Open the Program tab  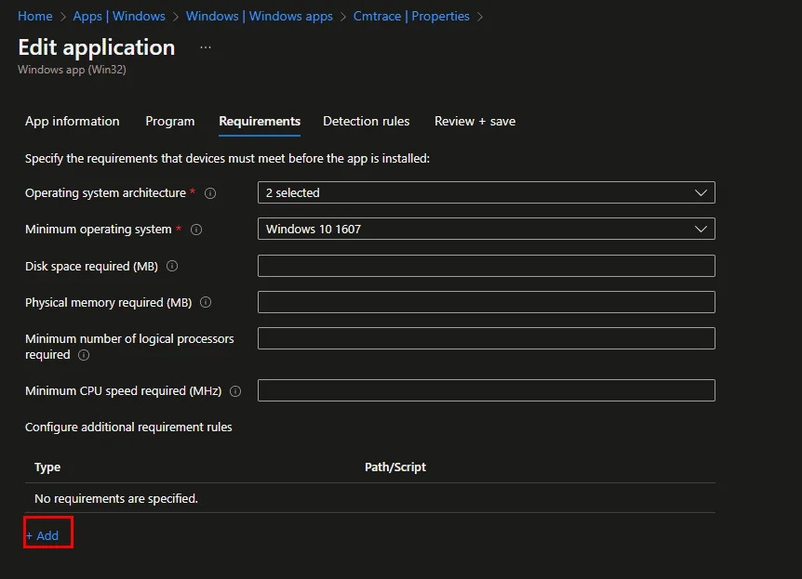coord(170,121)
